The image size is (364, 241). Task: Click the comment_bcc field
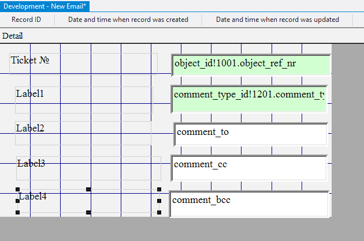pyautogui.click(x=250, y=203)
